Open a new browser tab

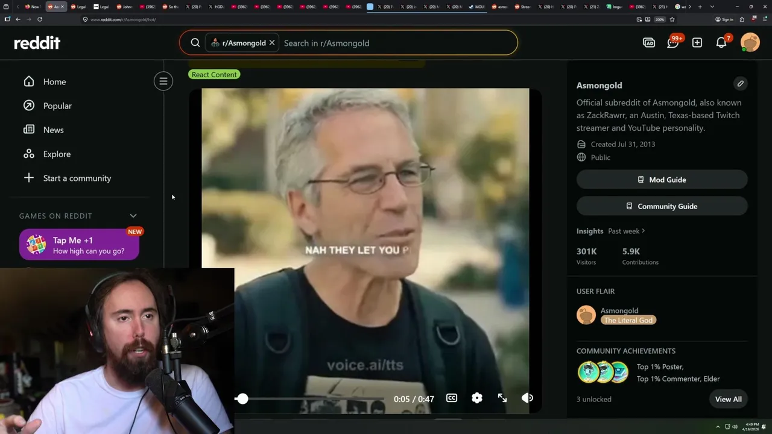[700, 7]
